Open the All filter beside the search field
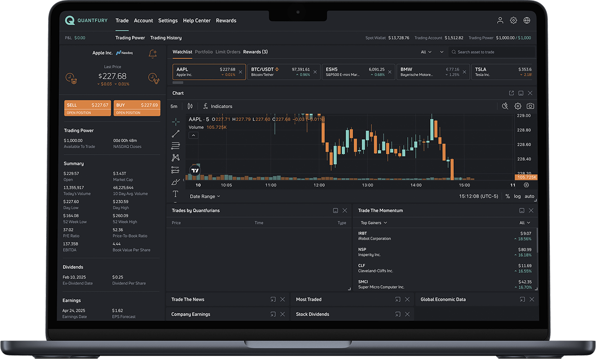The height and width of the screenshot is (359, 596). [x=426, y=52]
